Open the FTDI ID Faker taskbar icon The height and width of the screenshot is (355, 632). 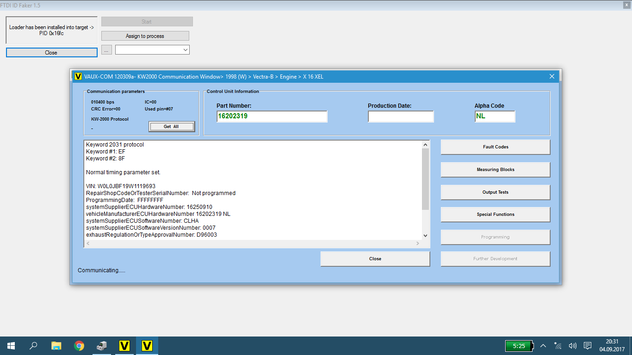click(x=102, y=346)
